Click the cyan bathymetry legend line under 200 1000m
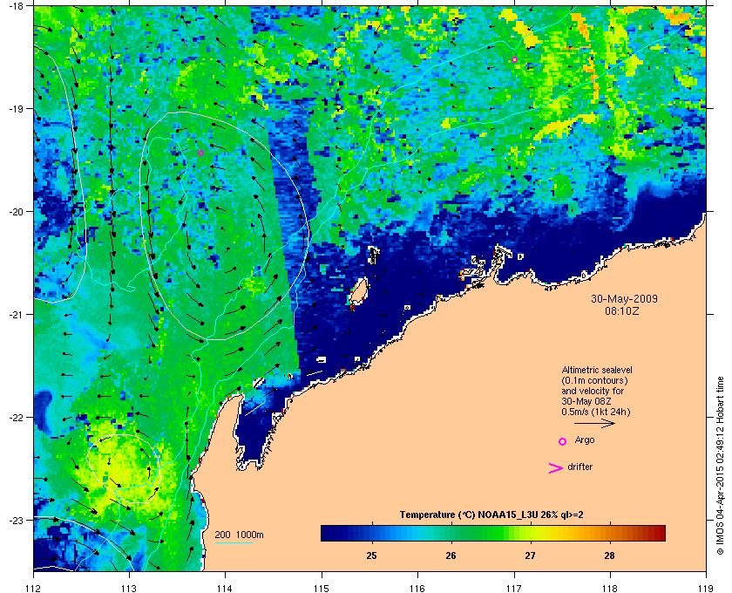The height and width of the screenshot is (593, 732). click(x=234, y=542)
